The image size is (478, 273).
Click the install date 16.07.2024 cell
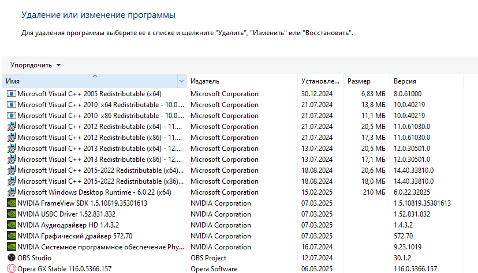tap(317, 247)
